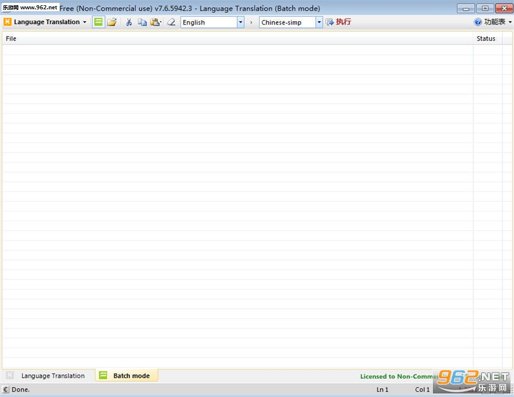514x397 pixels.
Task: Minimize the application window
Action: [x=466, y=8]
